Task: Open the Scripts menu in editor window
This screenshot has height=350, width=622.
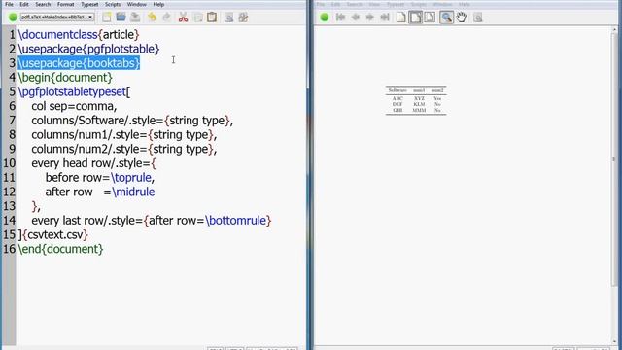Action: [x=113, y=4]
